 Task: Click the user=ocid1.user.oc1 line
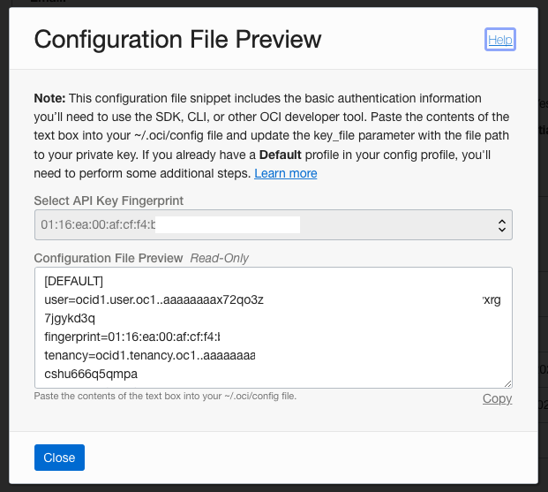tap(154, 299)
